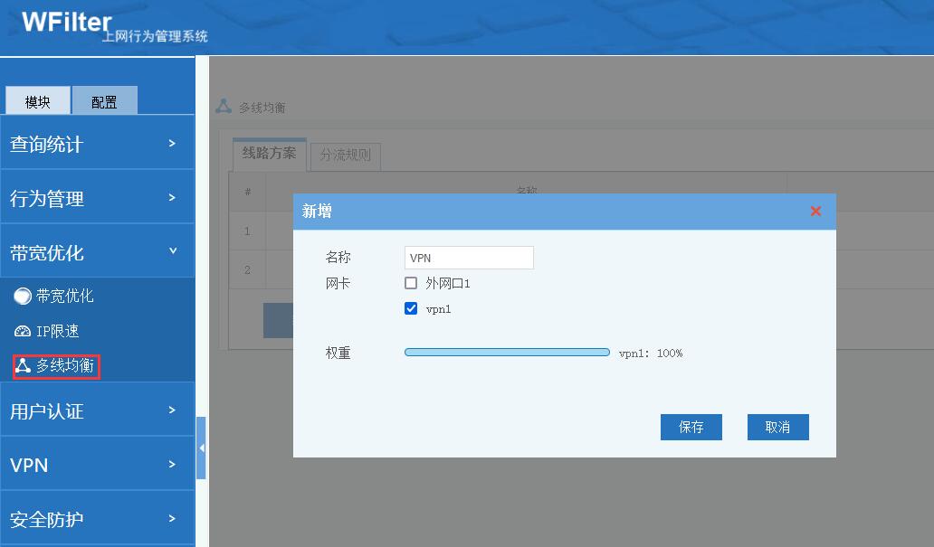Close the 新增 dialog with red X
Viewport: 934px width, 547px height.
(x=815, y=212)
